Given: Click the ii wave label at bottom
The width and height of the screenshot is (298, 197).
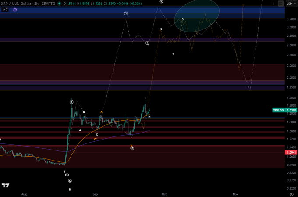Looking at the screenshot, I should click(70, 190).
